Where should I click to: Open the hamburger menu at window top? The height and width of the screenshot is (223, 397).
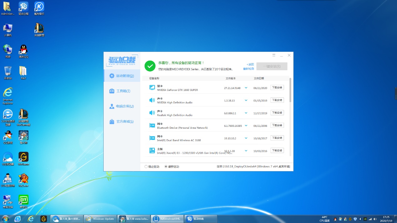coord(274,55)
